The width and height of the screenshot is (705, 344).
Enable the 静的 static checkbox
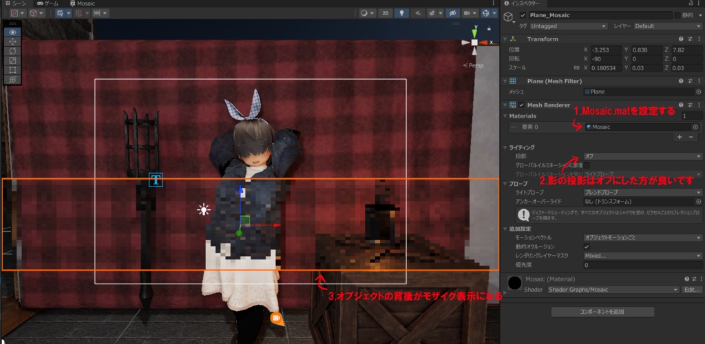coord(677,15)
